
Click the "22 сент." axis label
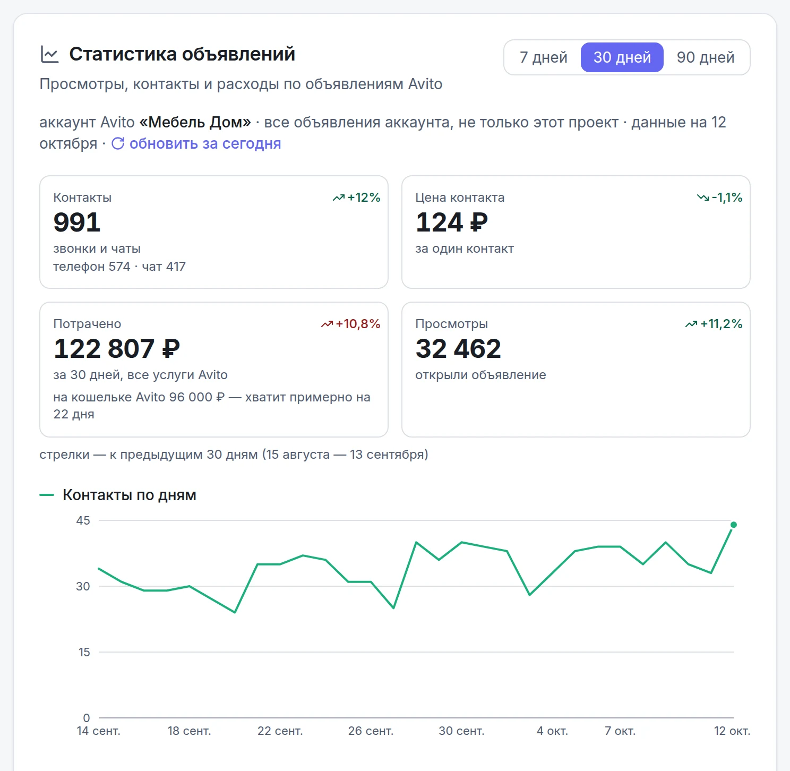click(280, 731)
